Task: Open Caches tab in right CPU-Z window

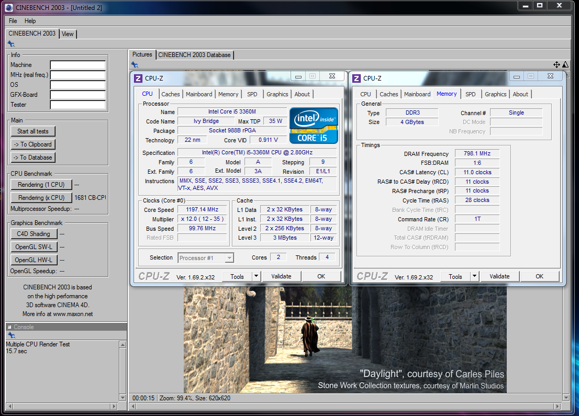Action: coord(389,94)
